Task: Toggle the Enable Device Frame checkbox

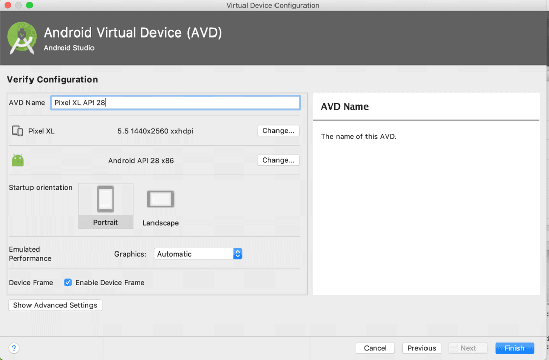Action: click(x=68, y=282)
